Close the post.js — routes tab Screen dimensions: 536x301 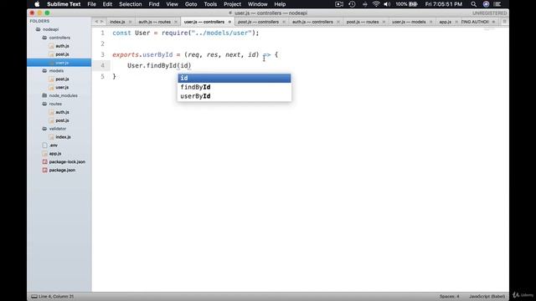pyautogui.click(x=384, y=22)
